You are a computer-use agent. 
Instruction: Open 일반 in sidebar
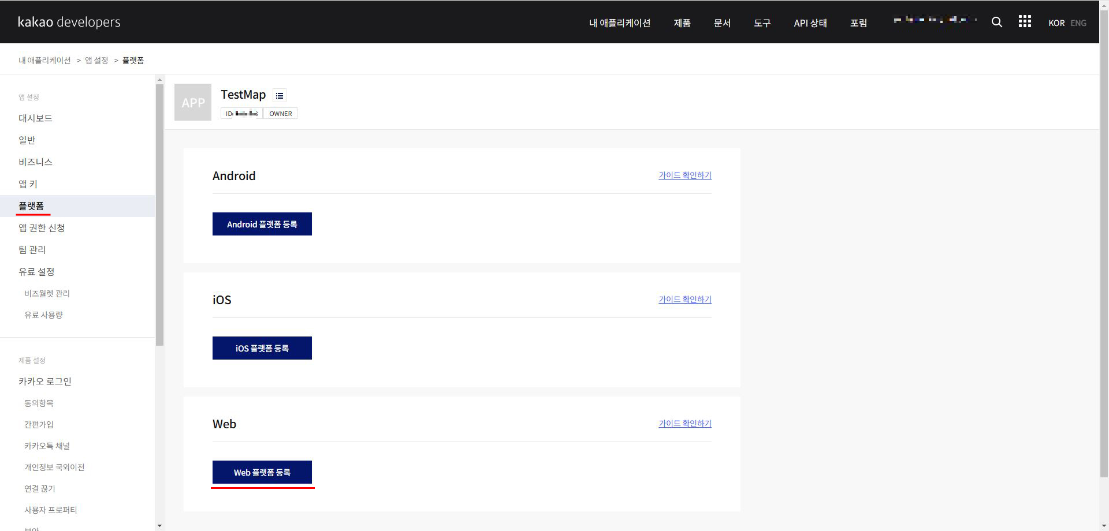(27, 140)
